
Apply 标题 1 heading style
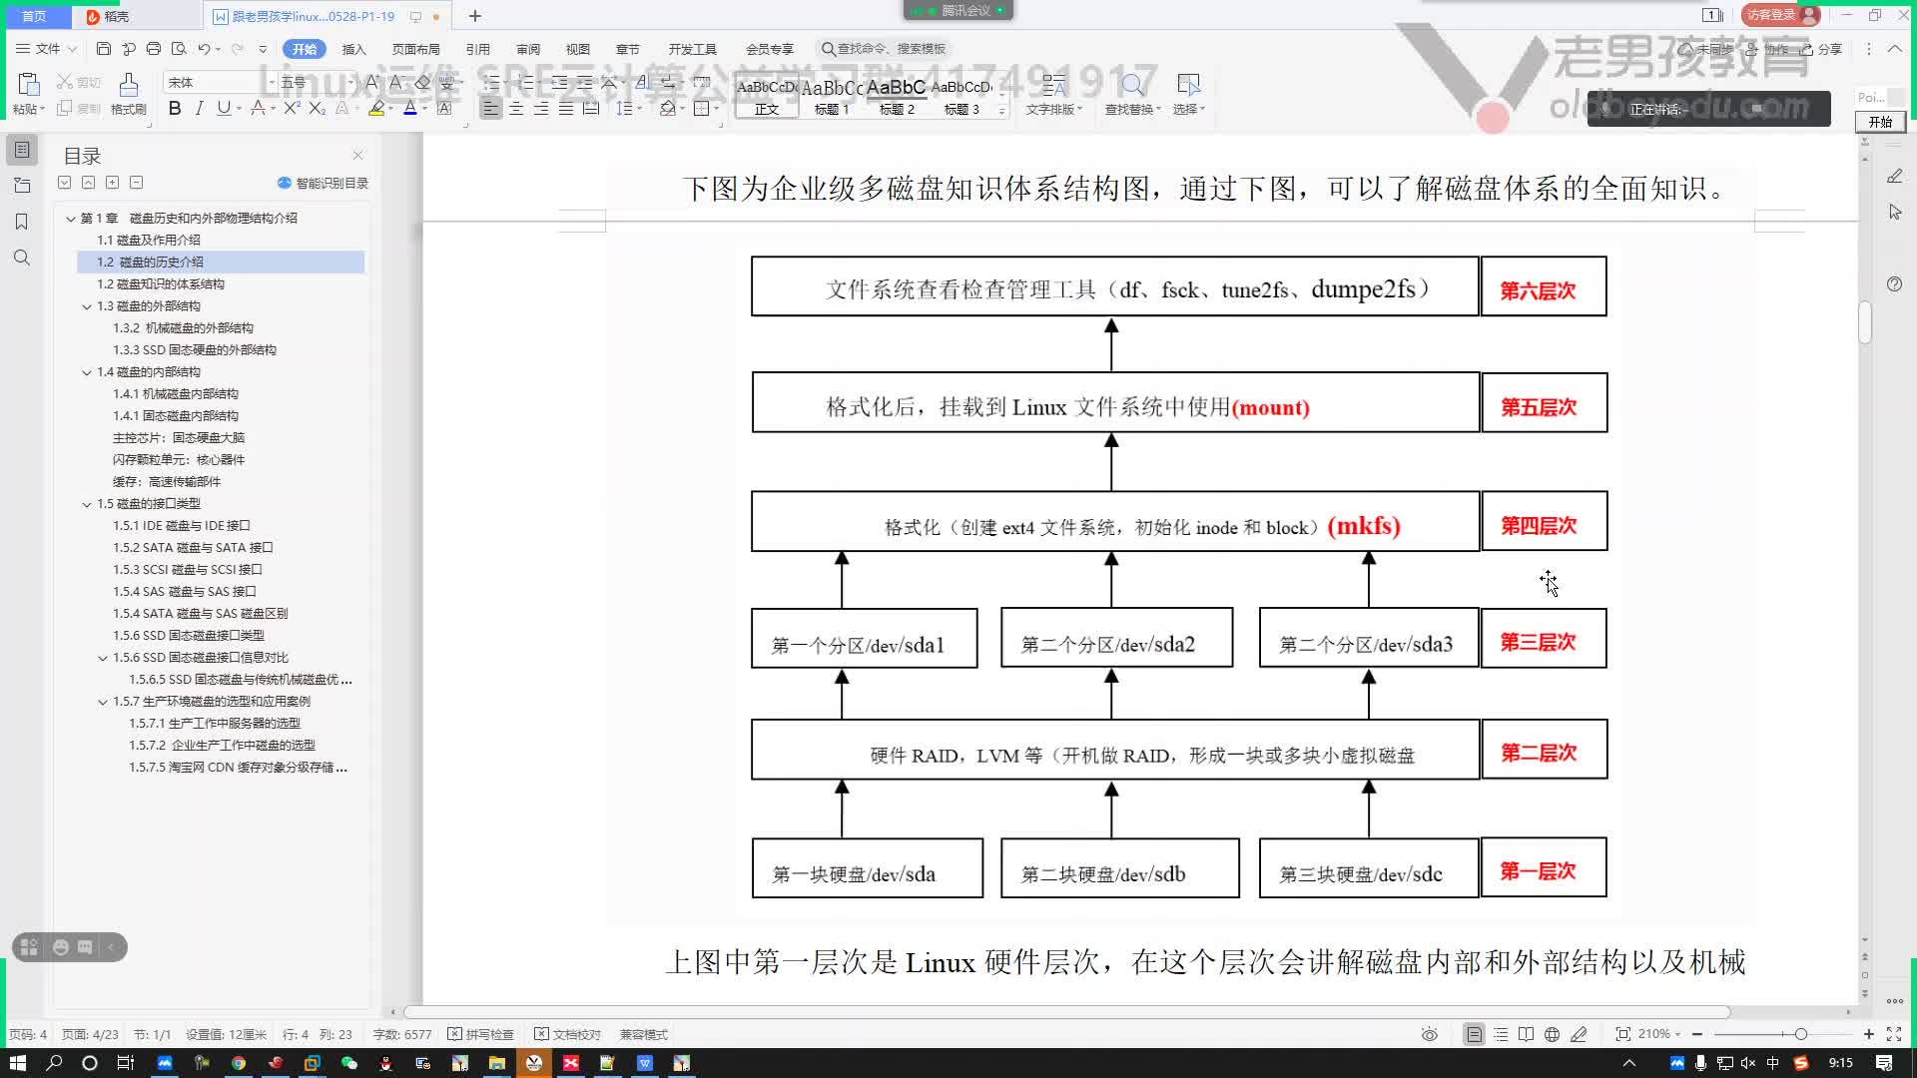coord(832,97)
